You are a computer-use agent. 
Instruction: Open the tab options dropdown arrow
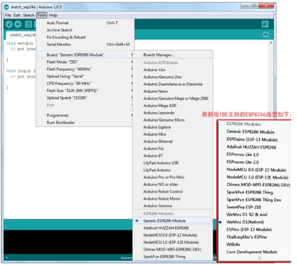266,35
